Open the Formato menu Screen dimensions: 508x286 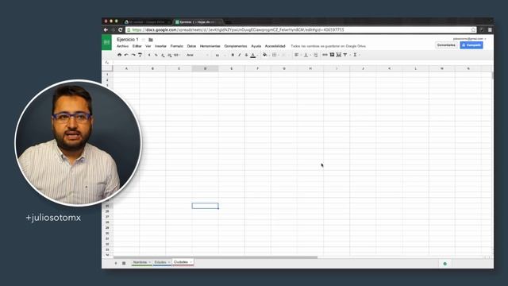click(x=176, y=46)
